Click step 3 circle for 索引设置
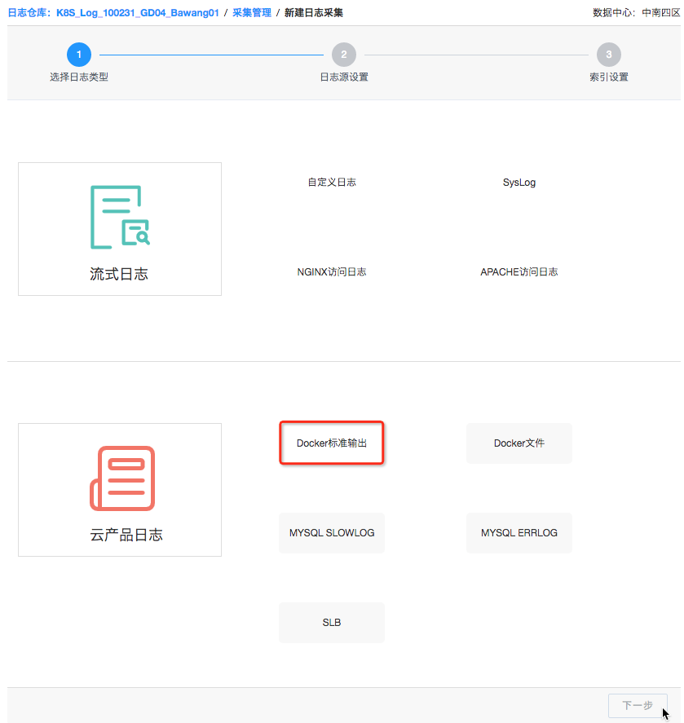 608,55
